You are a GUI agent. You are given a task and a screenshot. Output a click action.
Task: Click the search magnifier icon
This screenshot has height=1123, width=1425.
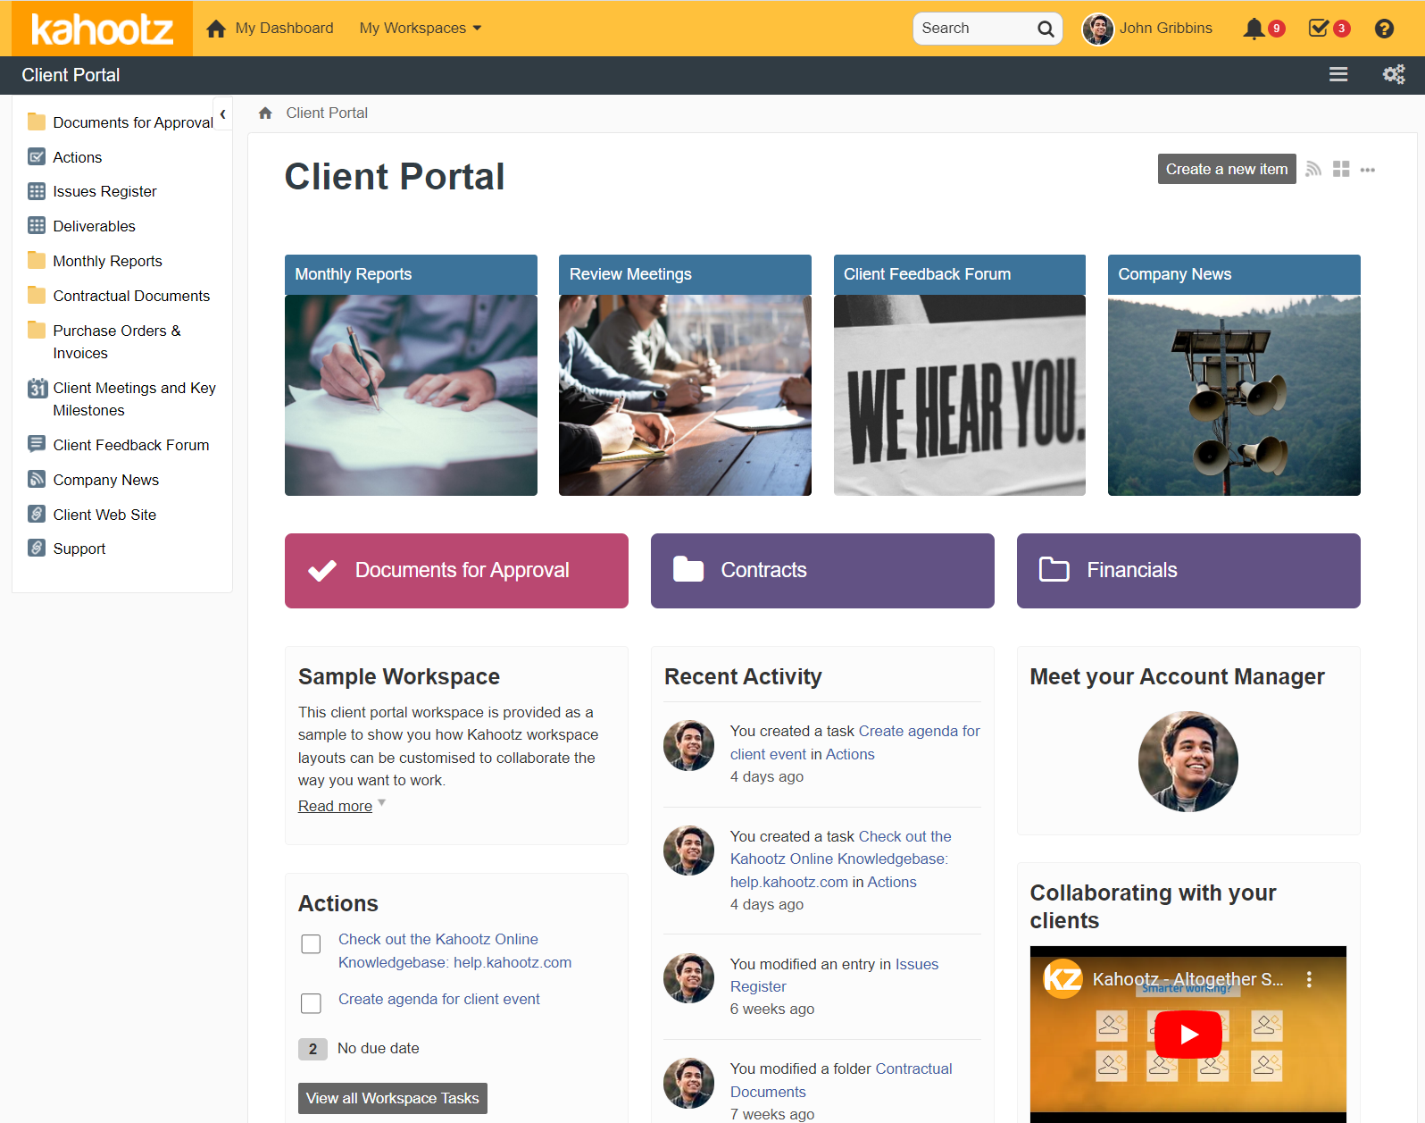coord(1046,29)
